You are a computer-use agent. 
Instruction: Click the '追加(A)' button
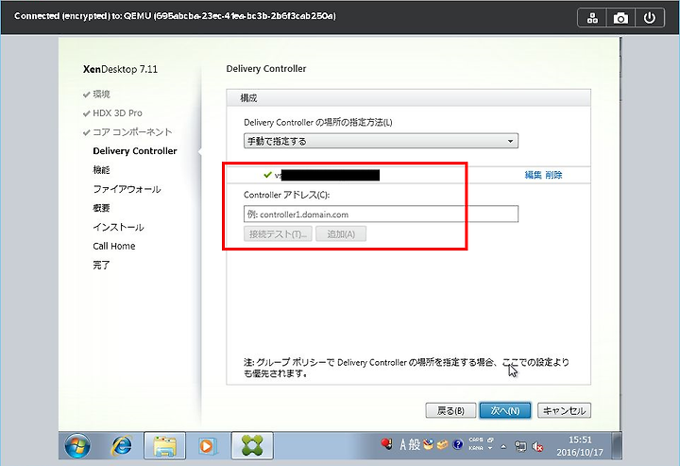point(341,234)
